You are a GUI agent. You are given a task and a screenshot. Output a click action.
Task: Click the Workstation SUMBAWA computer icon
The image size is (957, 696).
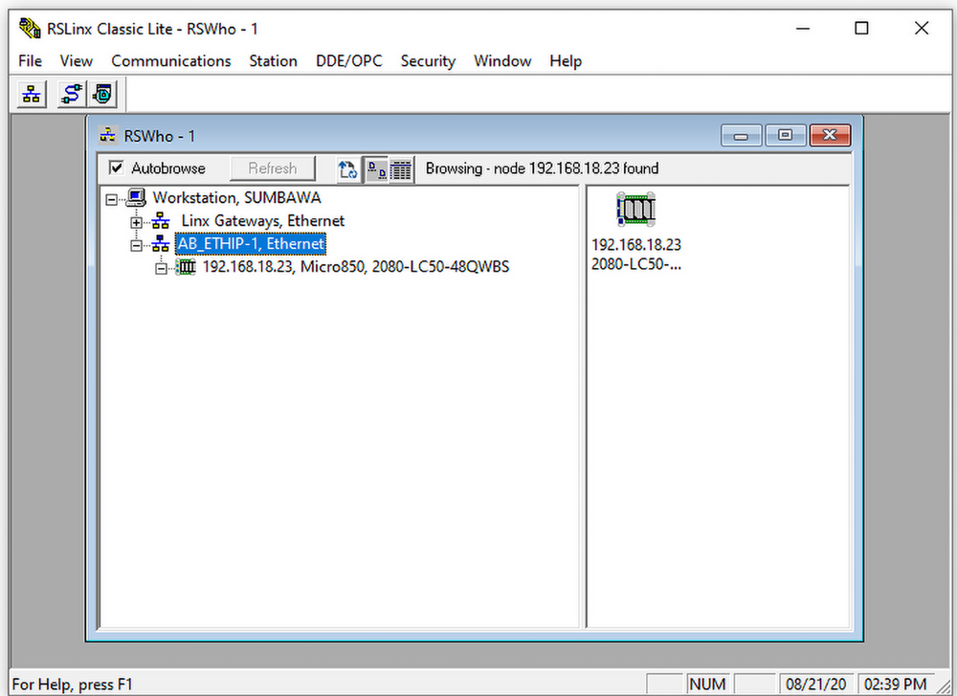pyautogui.click(x=135, y=197)
